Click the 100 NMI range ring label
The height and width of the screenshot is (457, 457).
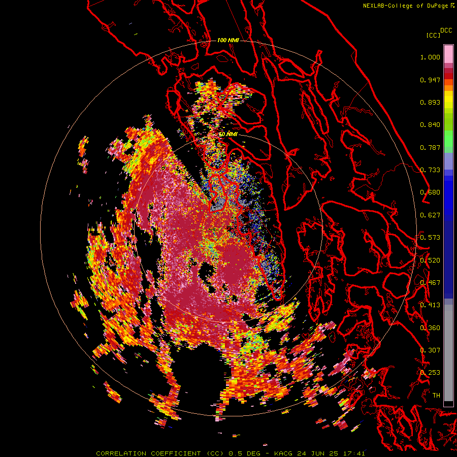(x=228, y=40)
